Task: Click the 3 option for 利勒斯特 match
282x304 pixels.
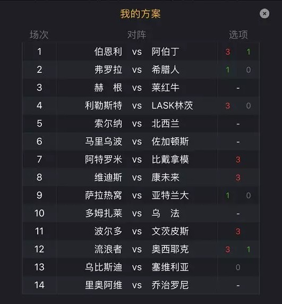Action: (x=228, y=106)
